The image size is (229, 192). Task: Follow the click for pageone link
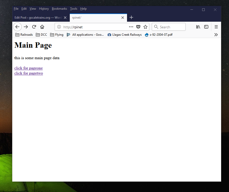[x=28, y=68]
